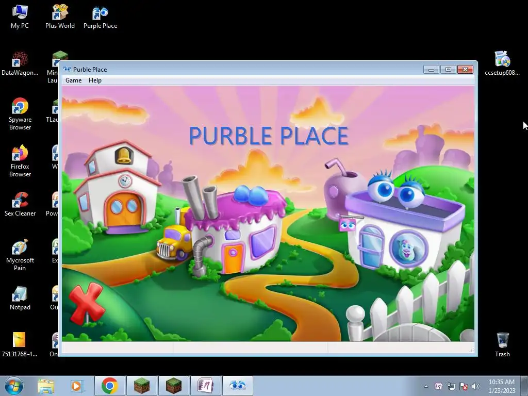The height and width of the screenshot is (396, 528).
Task: Click the small purple shop sign
Action: click(347, 225)
